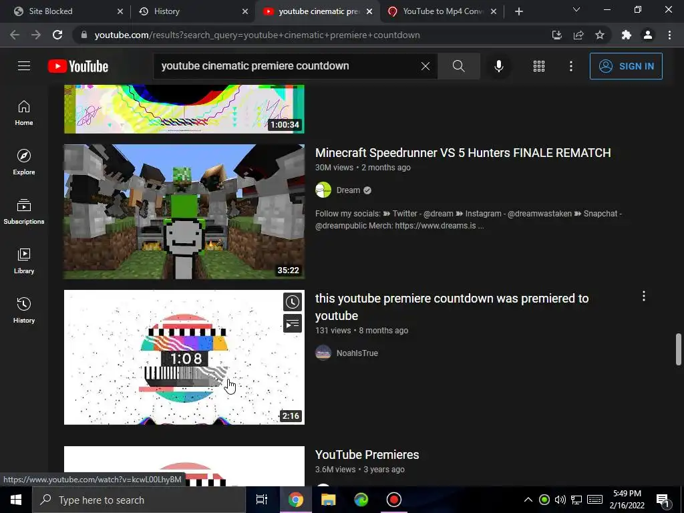
Task: Click the Windows taskbar search box
Action: click(139, 500)
